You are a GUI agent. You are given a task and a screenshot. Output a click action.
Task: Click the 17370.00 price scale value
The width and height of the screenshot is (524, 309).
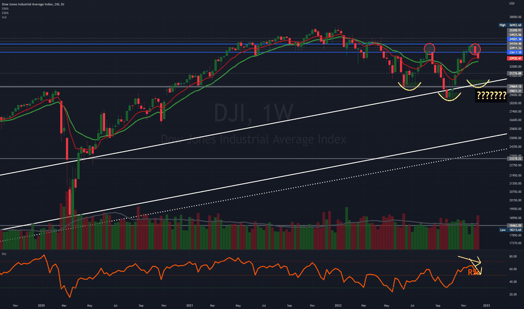[x=516, y=243]
